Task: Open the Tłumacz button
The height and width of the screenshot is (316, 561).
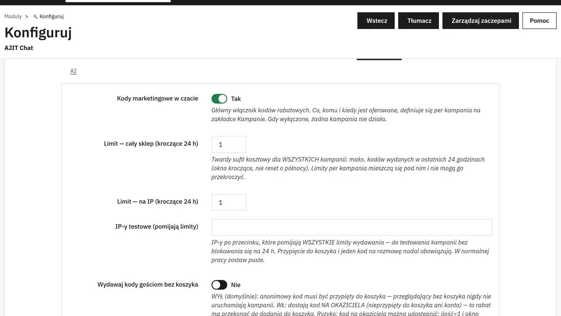Action: tap(419, 21)
